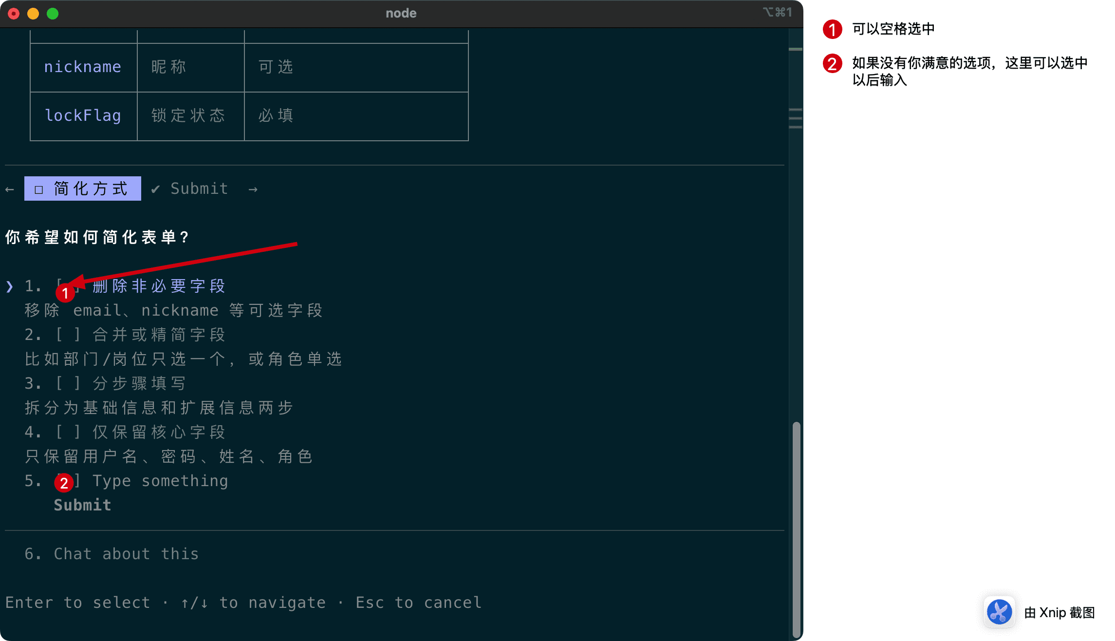The image size is (1115, 641).
Task: Click red annotation marker 1 beside first option
Action: click(65, 293)
